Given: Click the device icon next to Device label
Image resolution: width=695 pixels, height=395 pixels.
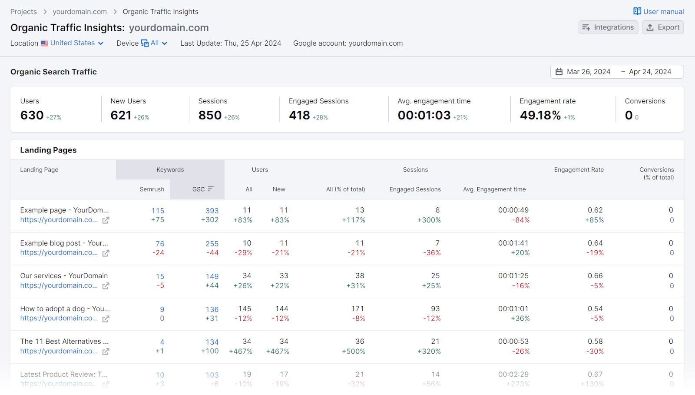Looking at the screenshot, I should pos(145,43).
